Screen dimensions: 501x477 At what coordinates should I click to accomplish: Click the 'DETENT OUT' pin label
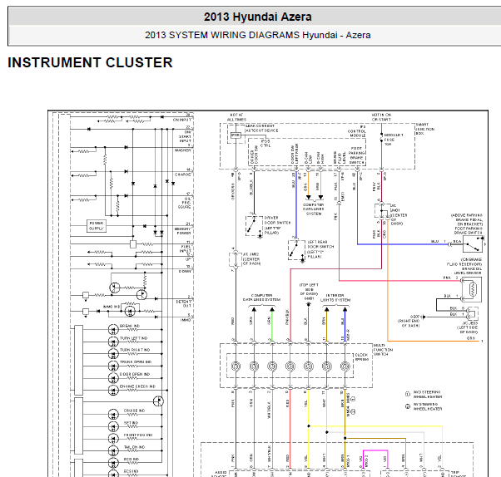[x=184, y=303]
